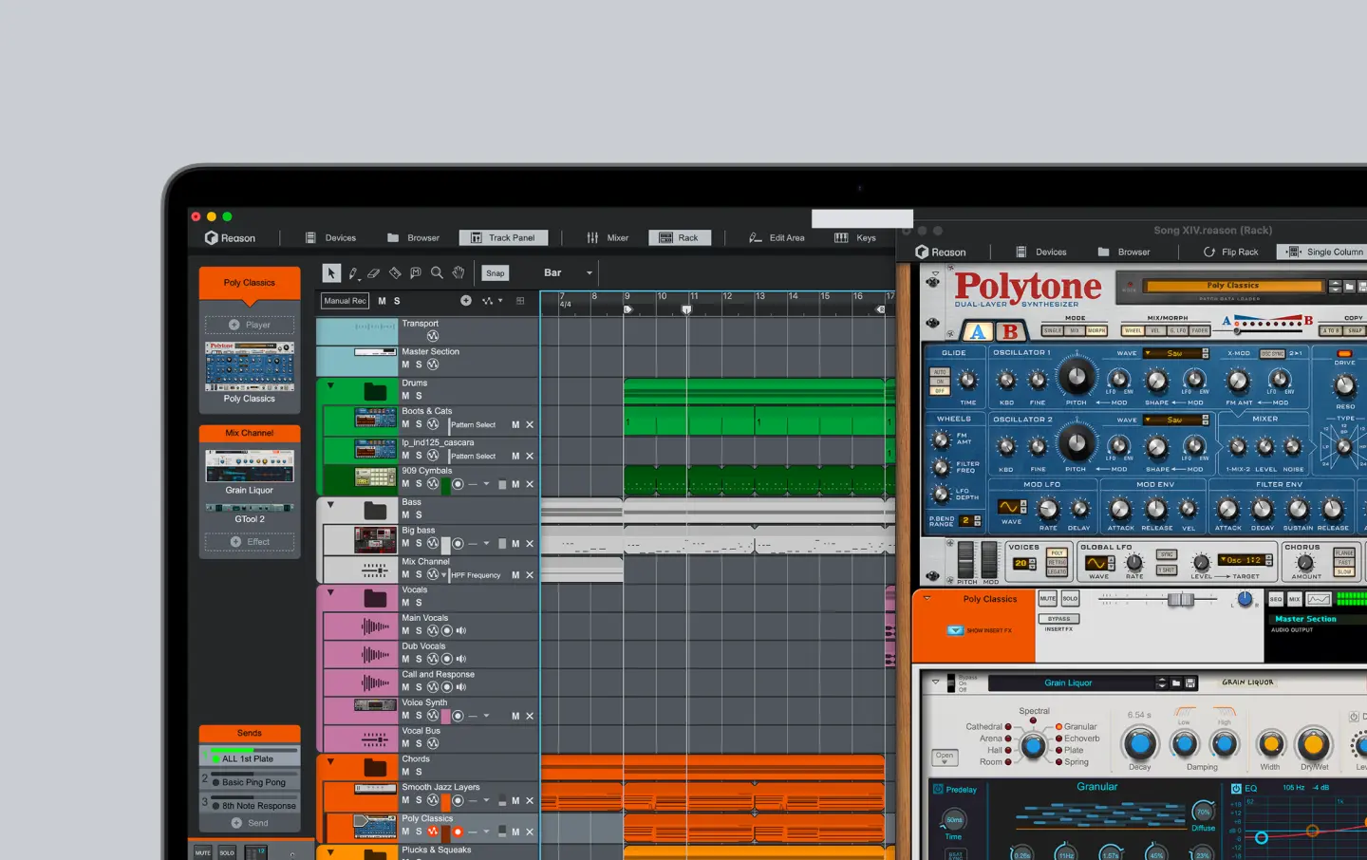The width and height of the screenshot is (1367, 860).
Task: Click Polytone Oscillator 2 Pitch knob
Action: point(1076,443)
